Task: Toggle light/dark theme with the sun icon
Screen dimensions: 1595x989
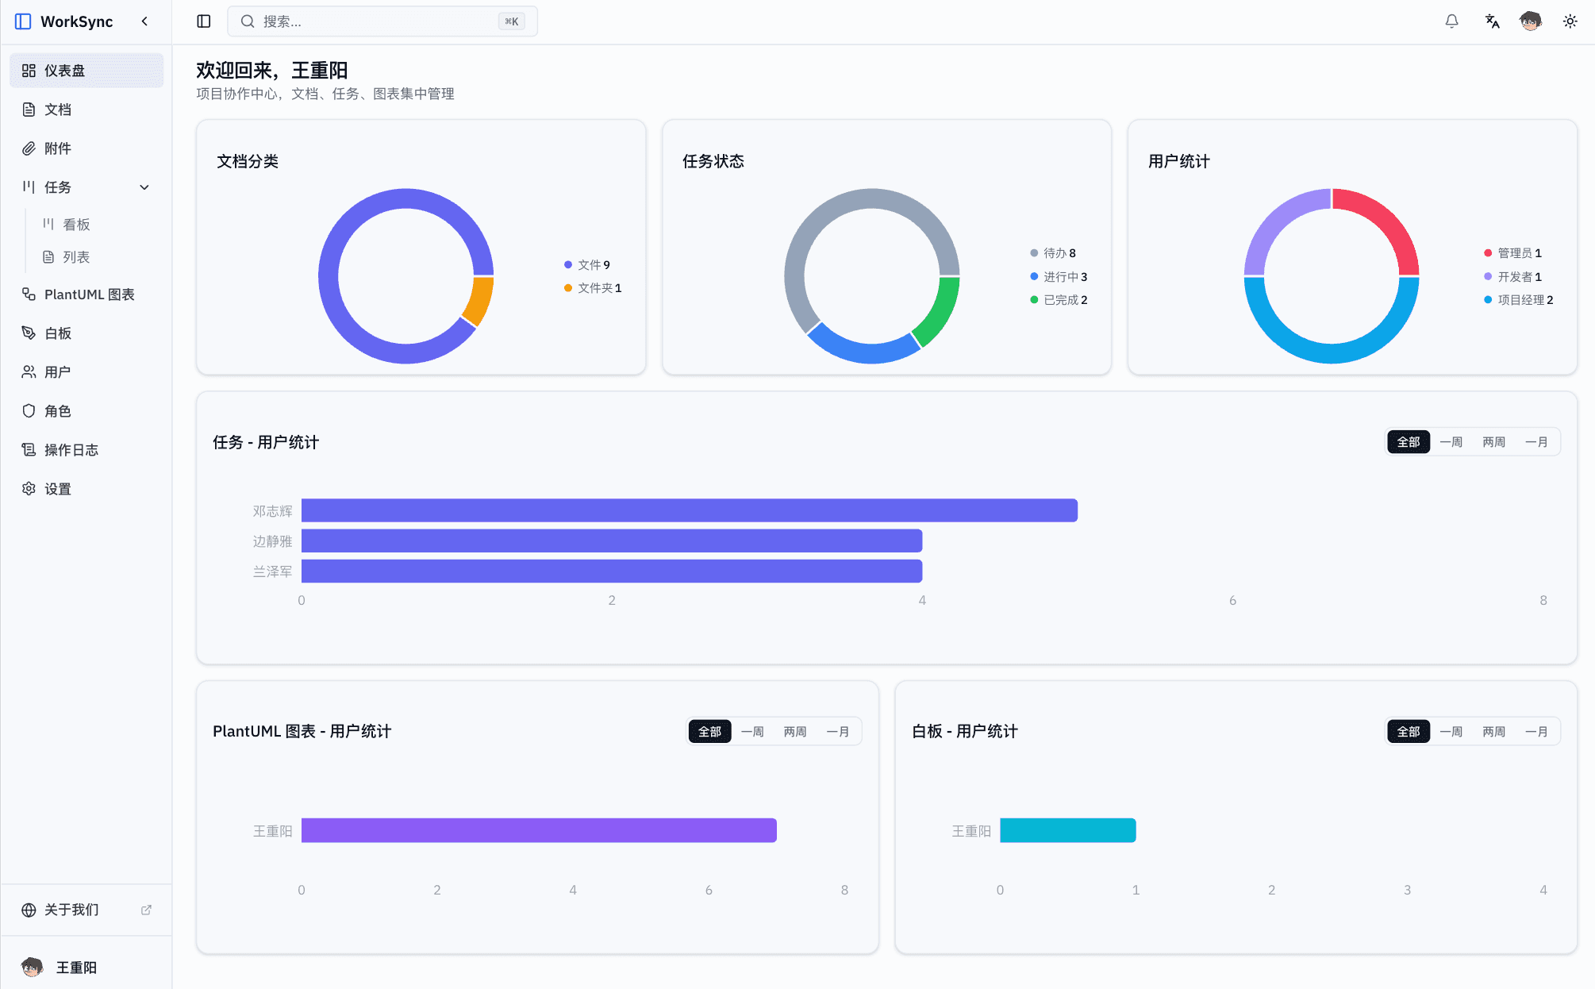Action: click(x=1570, y=21)
